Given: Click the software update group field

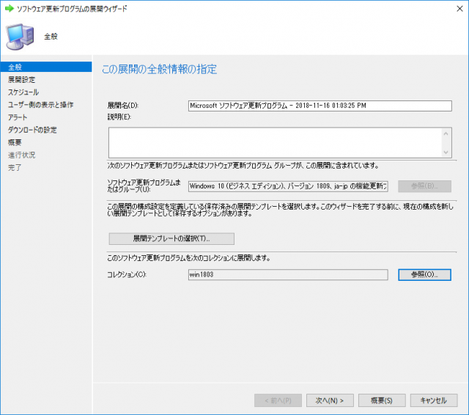Looking at the screenshot, I should click(287, 186).
